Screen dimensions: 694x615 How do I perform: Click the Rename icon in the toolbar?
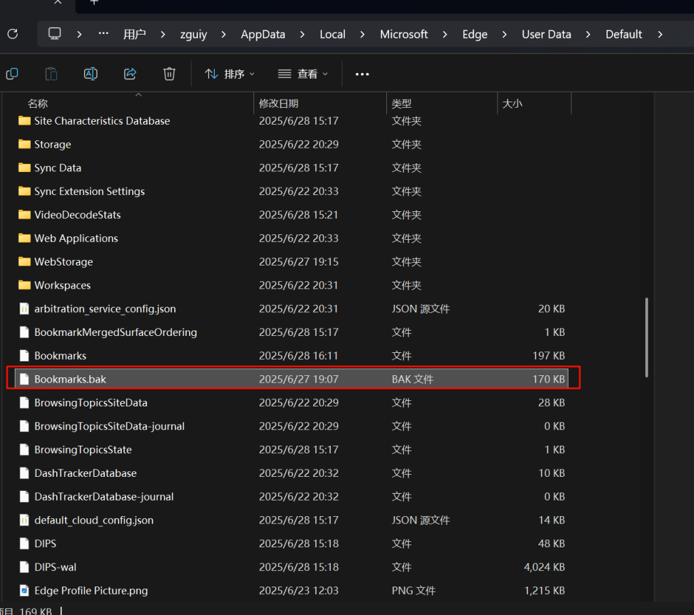pos(90,74)
